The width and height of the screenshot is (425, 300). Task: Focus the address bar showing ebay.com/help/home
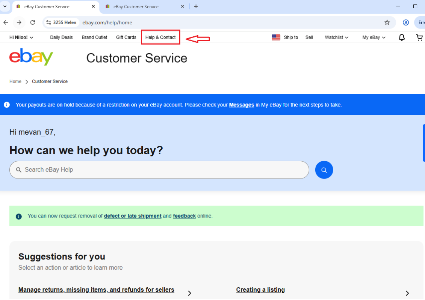[x=107, y=23]
